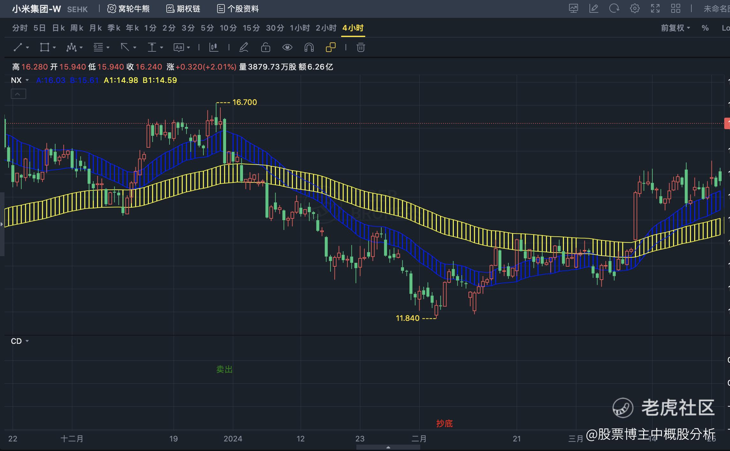Select the rectangle shape drawing tool
Image resolution: width=730 pixels, height=451 pixels.
click(x=44, y=48)
